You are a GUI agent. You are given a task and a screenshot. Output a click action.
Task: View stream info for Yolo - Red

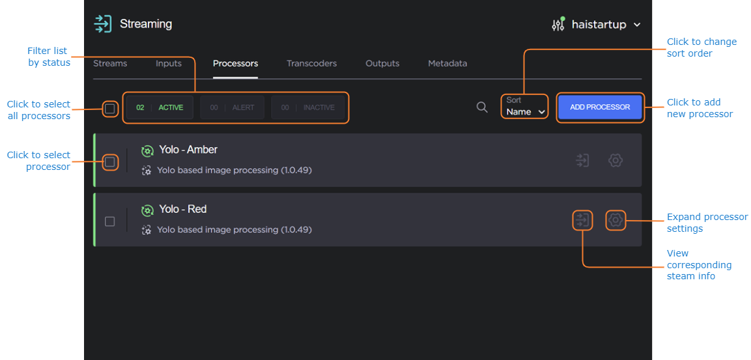tap(582, 221)
